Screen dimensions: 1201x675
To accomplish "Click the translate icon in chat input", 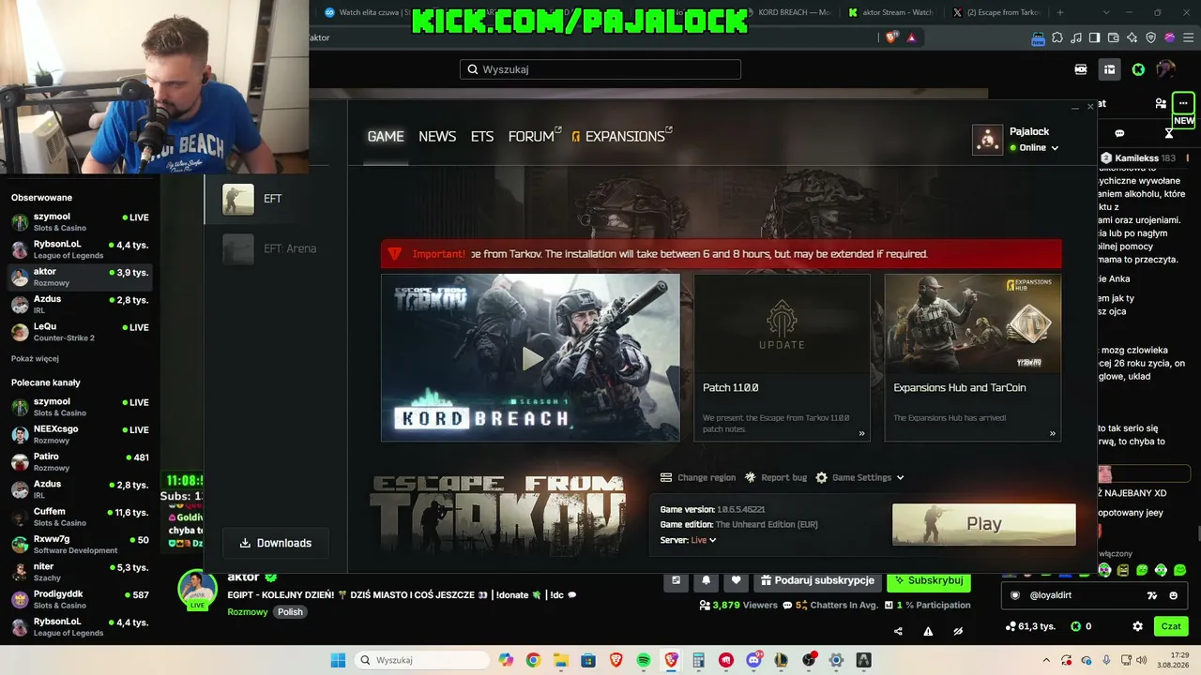I will [1152, 595].
